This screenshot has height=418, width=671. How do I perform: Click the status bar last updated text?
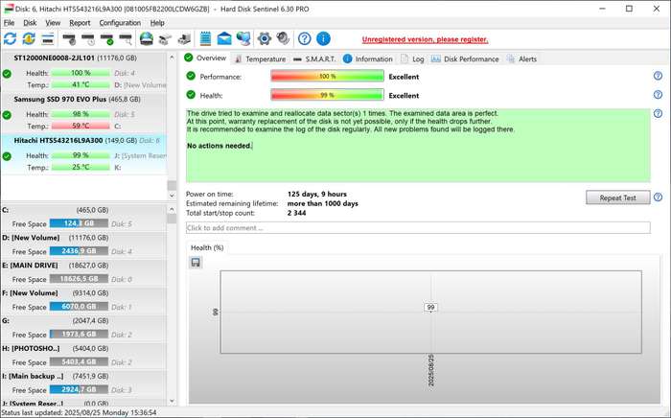click(x=79, y=412)
